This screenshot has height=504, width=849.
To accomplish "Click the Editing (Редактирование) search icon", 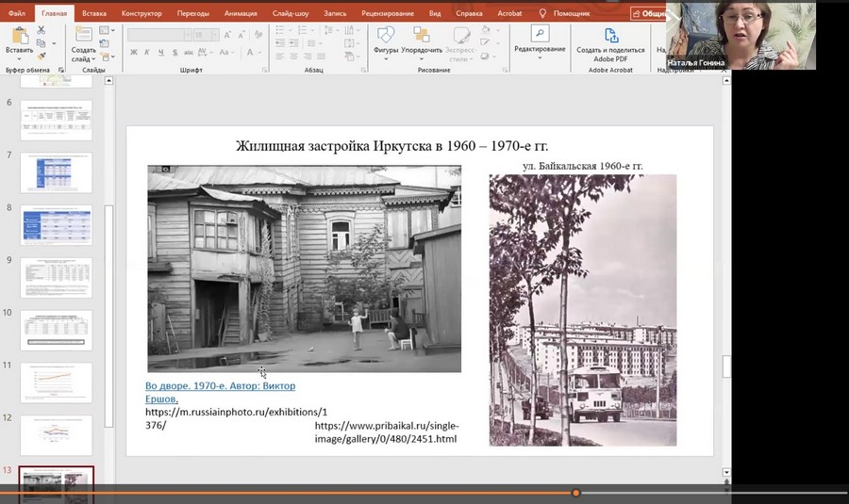I will (540, 35).
